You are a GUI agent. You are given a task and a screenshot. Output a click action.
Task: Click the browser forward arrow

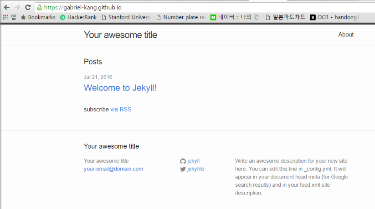(17, 7)
